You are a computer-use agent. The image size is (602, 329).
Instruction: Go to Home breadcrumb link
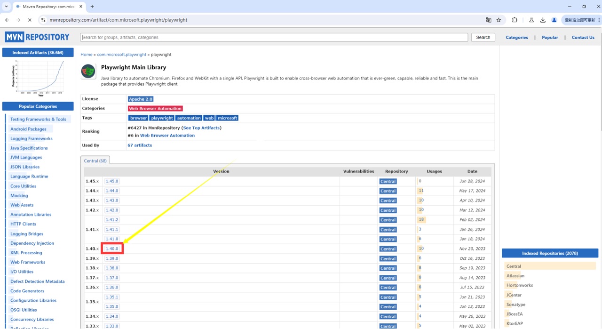coord(86,55)
